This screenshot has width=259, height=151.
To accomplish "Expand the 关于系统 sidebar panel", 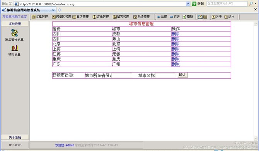I will (15, 138).
